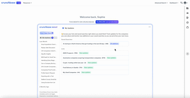Open the companies building icon in right sidebar
This screenshot has height=98, width=190.
point(187,8)
